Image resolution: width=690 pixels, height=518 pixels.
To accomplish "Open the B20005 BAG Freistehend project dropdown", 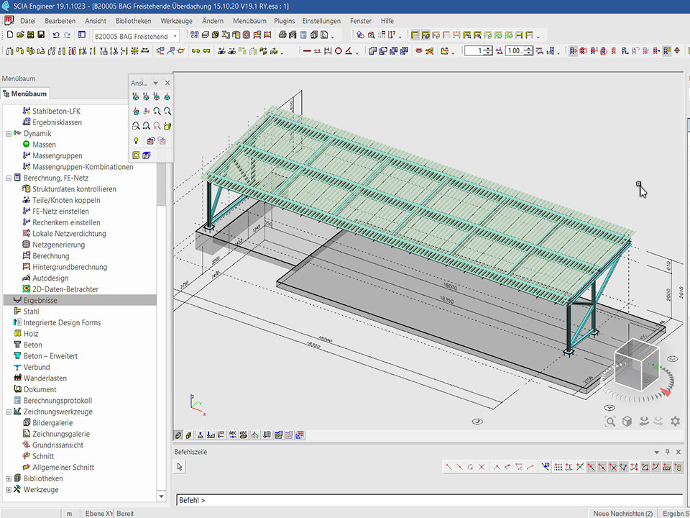I will tap(175, 36).
